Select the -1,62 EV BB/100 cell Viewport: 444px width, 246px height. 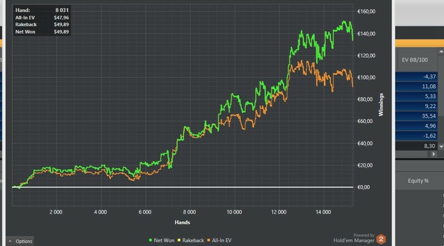click(x=417, y=136)
